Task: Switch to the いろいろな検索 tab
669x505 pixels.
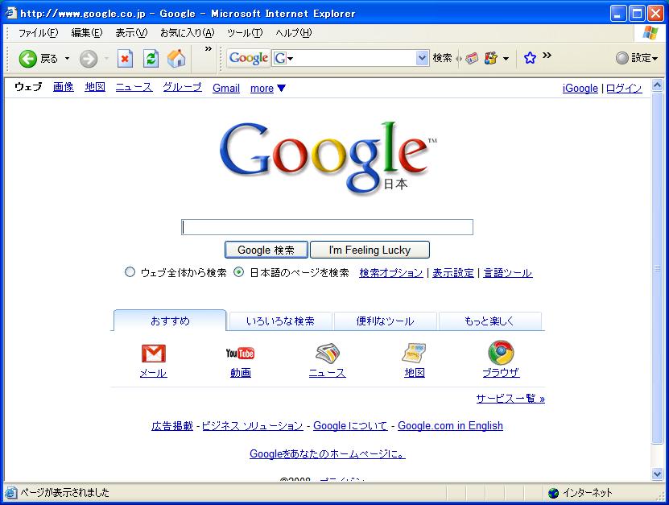Action: (x=280, y=321)
